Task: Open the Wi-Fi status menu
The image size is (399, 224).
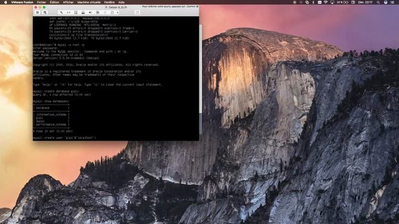Action: tap(325, 2)
